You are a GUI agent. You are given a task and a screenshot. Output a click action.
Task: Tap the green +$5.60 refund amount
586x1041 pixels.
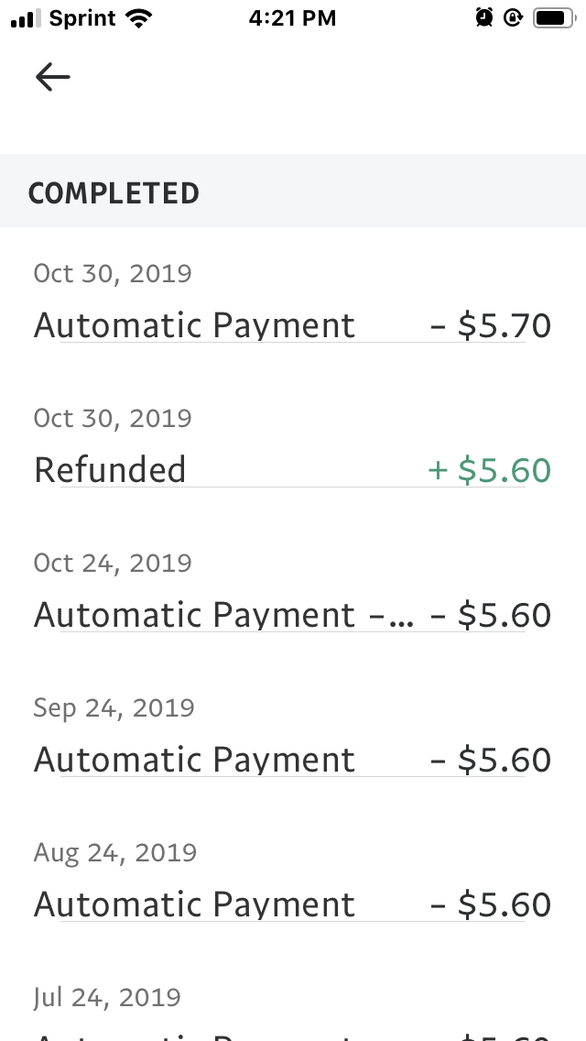490,470
